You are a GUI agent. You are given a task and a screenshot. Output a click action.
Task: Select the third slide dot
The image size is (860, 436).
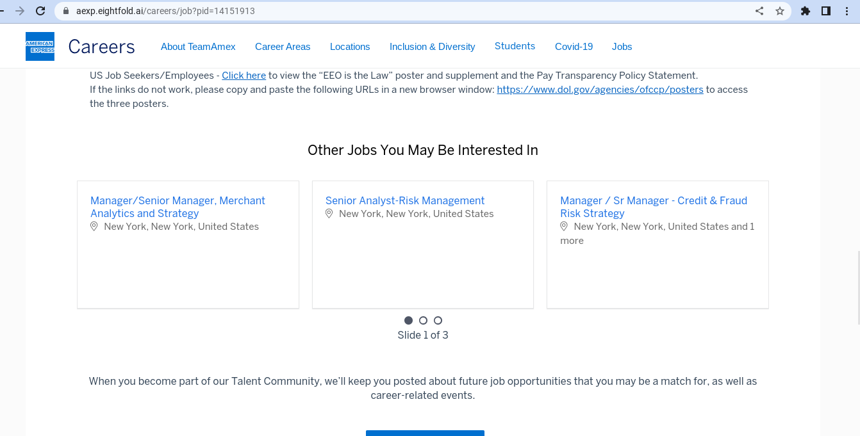438,321
